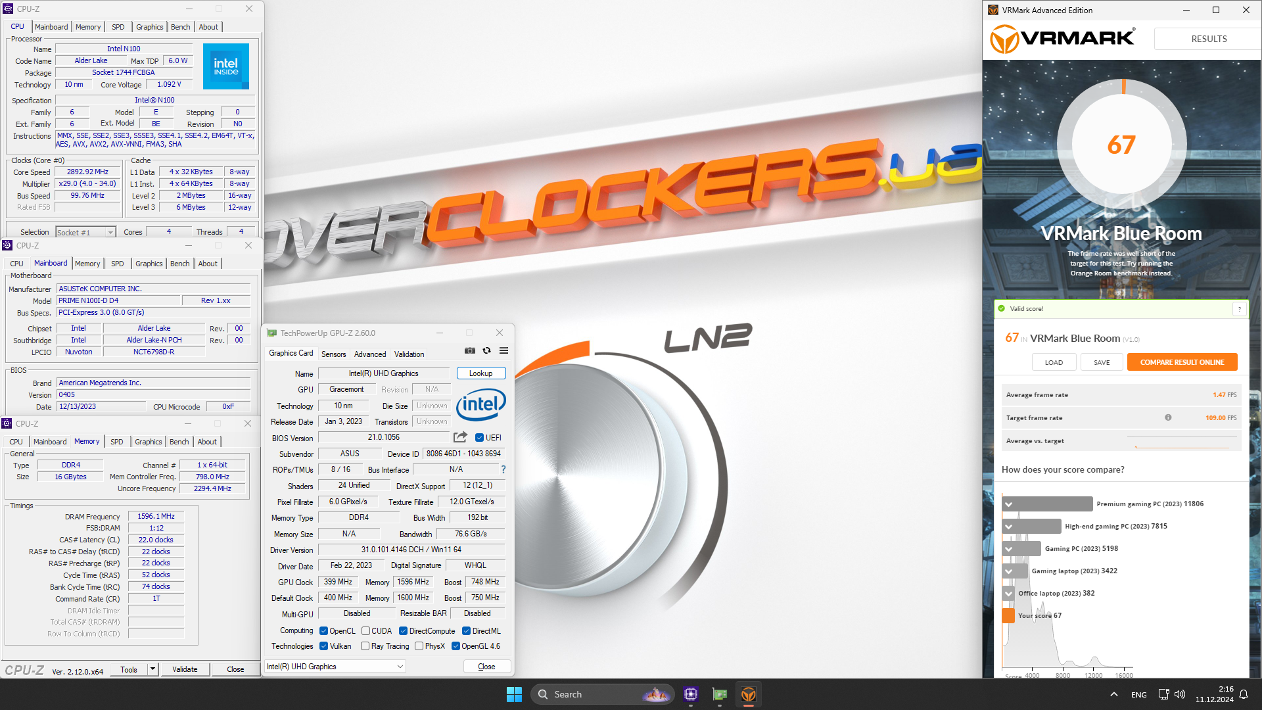Image resolution: width=1262 pixels, height=710 pixels.
Task: Click the VRMark logo icon
Action: pyautogui.click(x=1004, y=39)
